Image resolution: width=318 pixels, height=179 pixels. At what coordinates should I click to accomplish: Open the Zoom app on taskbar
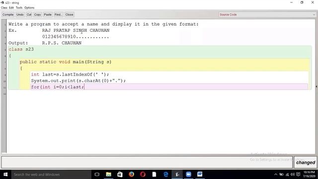tap(189, 175)
